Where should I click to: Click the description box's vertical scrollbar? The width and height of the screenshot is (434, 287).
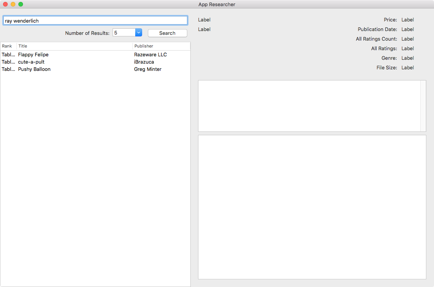pos(423,106)
